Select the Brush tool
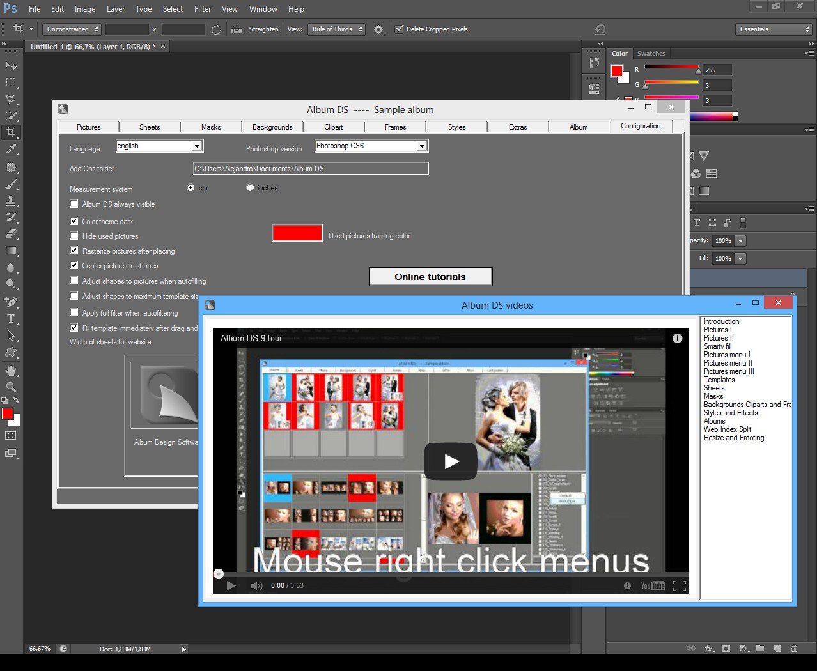This screenshot has width=817, height=671. pyautogui.click(x=11, y=184)
